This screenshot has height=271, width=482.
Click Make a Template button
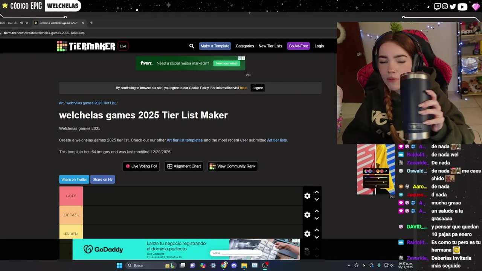coord(215,46)
